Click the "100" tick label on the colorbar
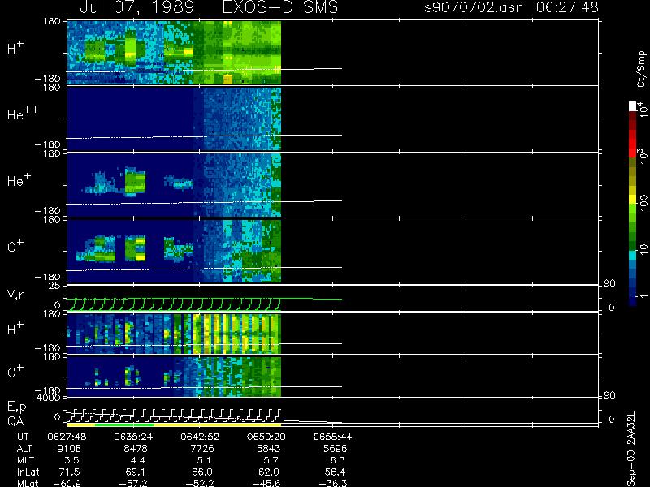The width and height of the screenshot is (650, 487). (x=643, y=202)
